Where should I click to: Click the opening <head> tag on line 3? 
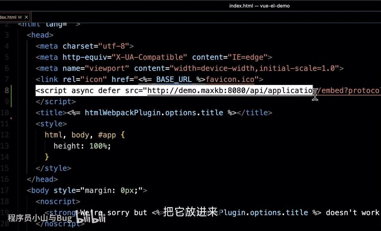pyautogui.click(x=40, y=35)
